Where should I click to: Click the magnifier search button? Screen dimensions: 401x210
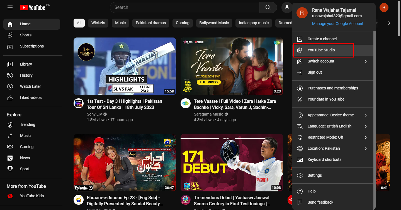(268, 7)
